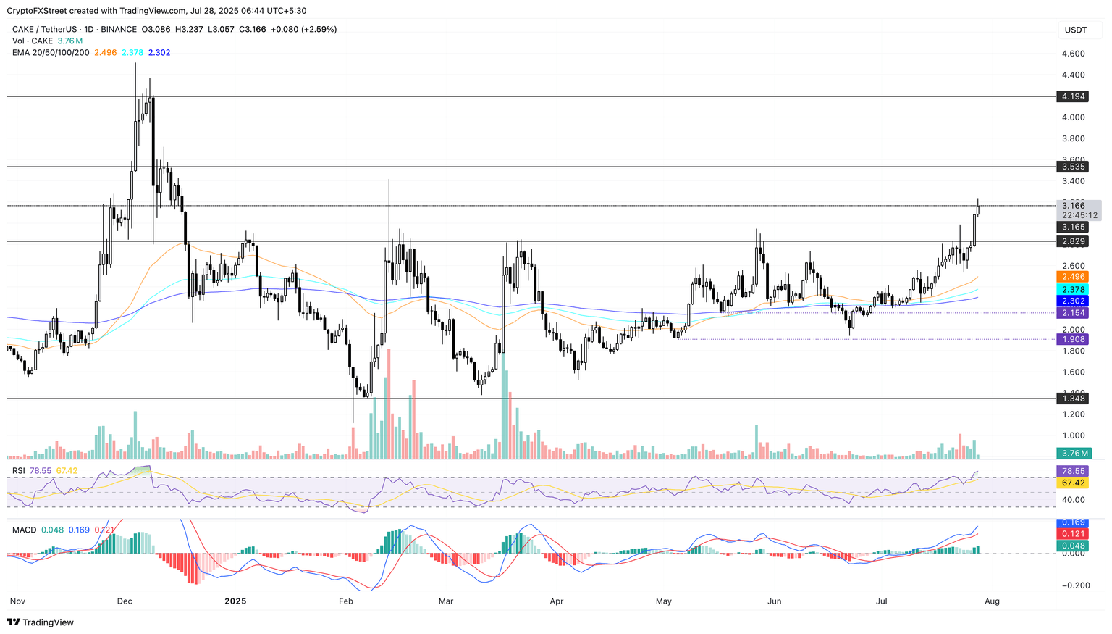1112x634 pixels.
Task: Click the 4.600 price scale tick
Action: pyautogui.click(x=1073, y=54)
